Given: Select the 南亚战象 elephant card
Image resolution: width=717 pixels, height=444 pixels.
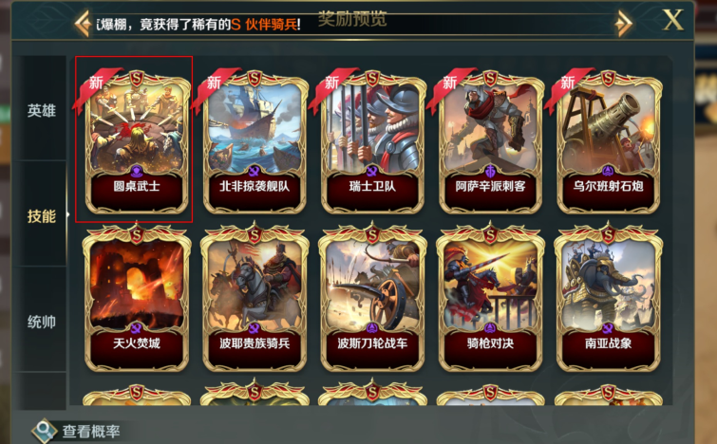Looking at the screenshot, I should point(608,297).
